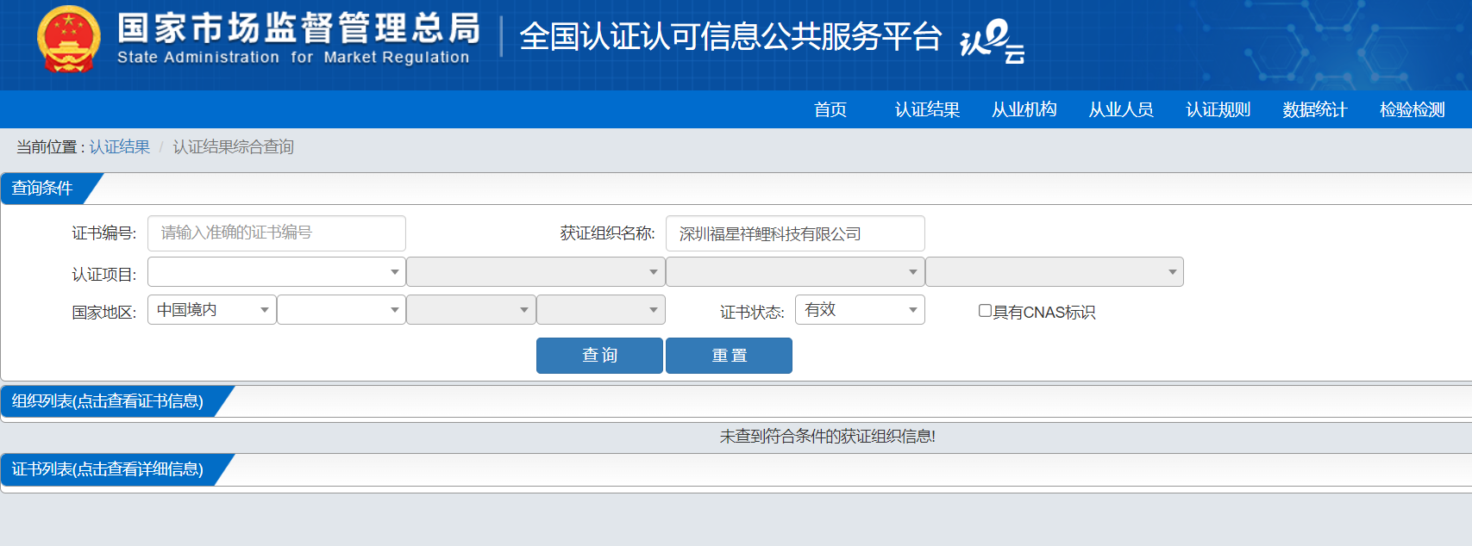Open the third 国家地区 dropdown
Screen dimensions: 1472x546
[471, 310]
